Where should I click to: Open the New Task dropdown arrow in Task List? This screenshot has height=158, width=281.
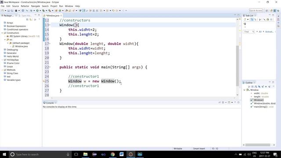(248, 19)
